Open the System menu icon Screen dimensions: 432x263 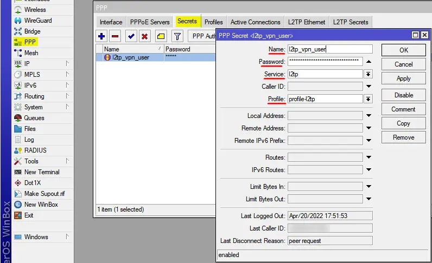click(x=18, y=107)
